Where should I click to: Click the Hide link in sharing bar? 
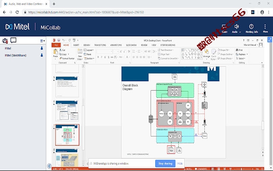pyautogui.click(x=180, y=163)
